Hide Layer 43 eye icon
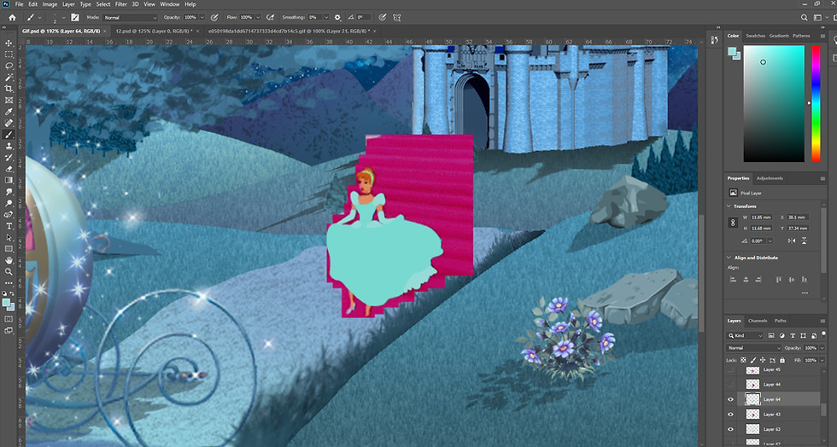This screenshot has height=447, width=837. 731,414
